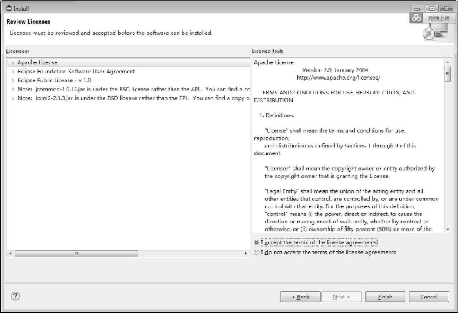Select Eclipse Public License - v 1.0 row

point(128,81)
